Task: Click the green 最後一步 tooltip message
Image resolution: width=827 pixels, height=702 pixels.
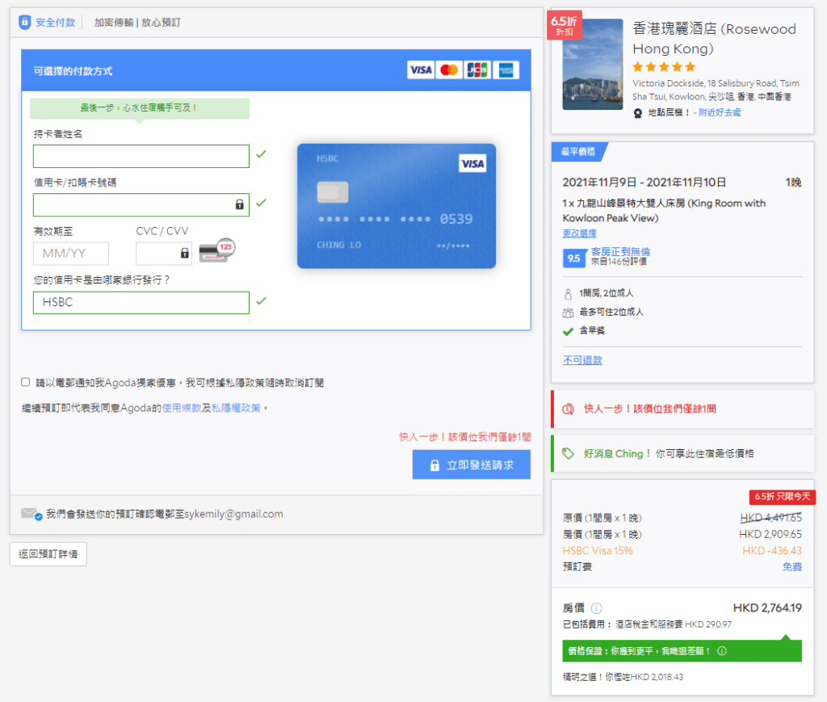Action: (139, 107)
